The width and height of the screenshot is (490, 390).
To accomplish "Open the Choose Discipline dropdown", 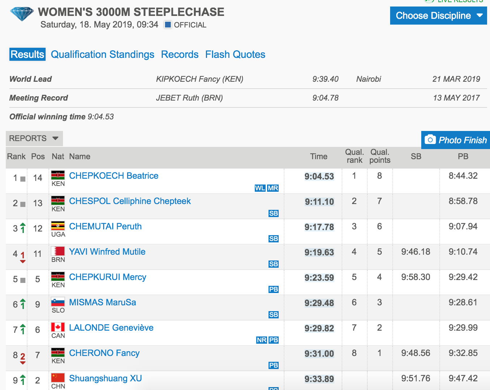I will (438, 16).
